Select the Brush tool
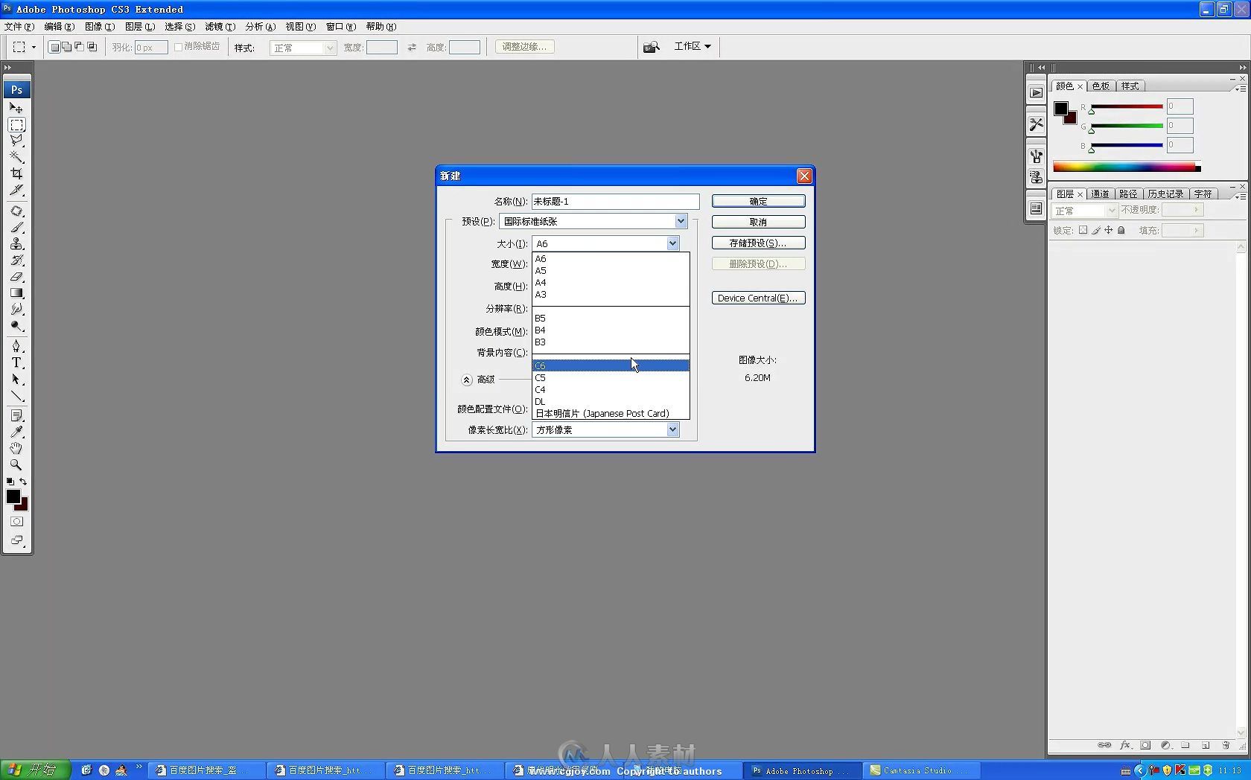This screenshot has height=780, width=1251. pyautogui.click(x=16, y=227)
